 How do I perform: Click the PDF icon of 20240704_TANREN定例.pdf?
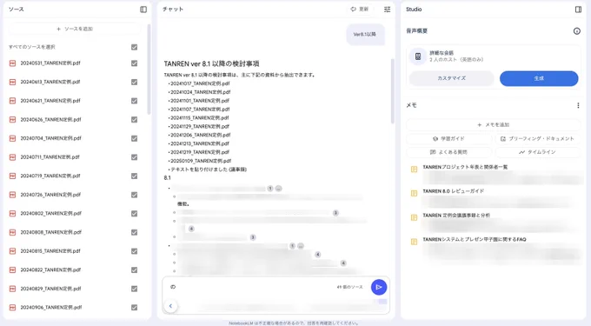pyautogui.click(x=12, y=138)
